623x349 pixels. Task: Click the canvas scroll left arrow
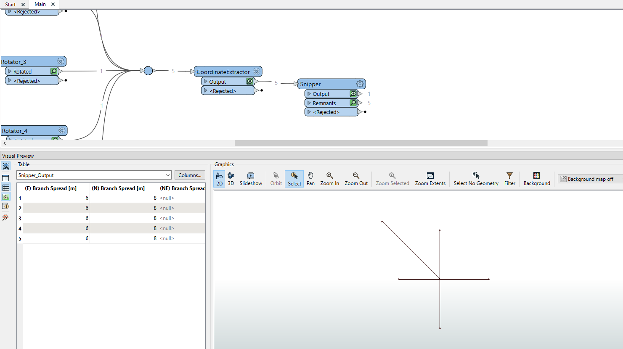5,143
